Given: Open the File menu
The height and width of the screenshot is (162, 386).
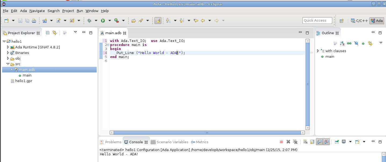Looking at the screenshot, I should [x=5, y=11].
